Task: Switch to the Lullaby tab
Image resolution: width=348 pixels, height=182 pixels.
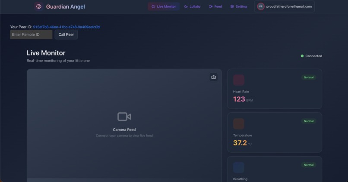Action: pyautogui.click(x=193, y=6)
